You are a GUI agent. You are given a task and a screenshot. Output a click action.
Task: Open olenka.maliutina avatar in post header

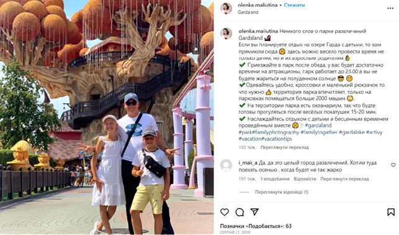[x=226, y=9]
